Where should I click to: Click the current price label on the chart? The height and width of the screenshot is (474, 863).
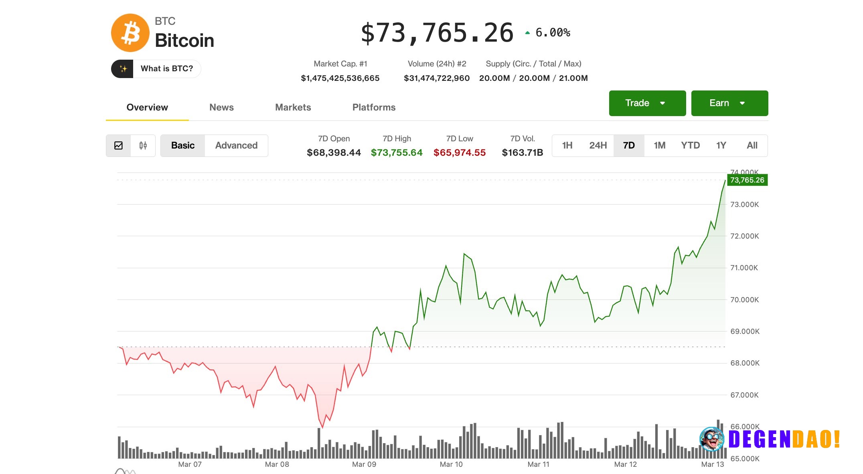click(748, 180)
